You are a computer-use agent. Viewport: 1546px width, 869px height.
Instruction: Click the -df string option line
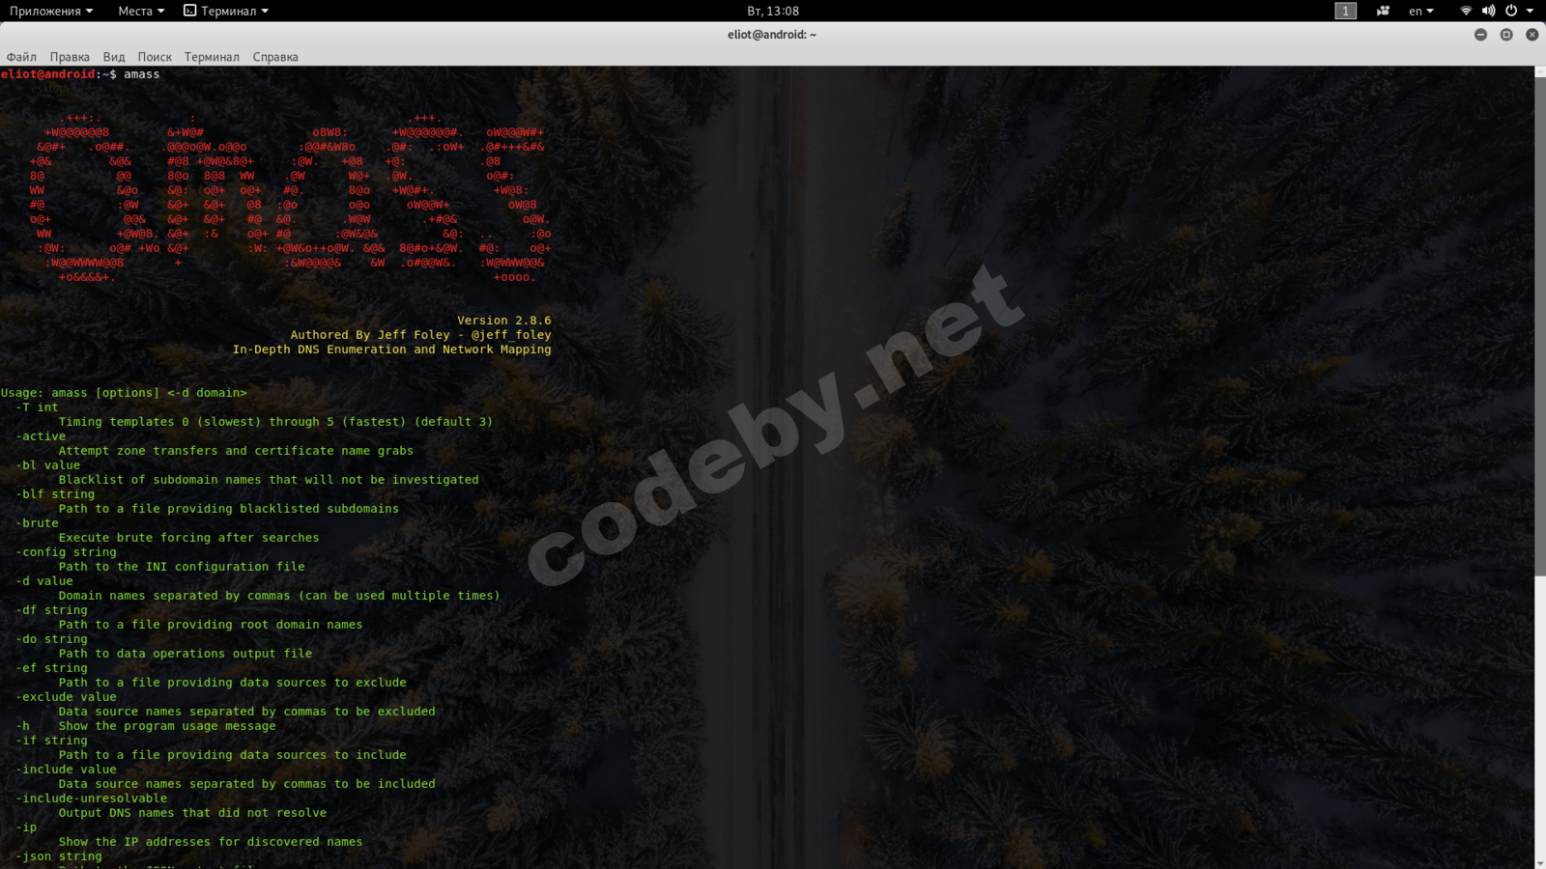51,610
